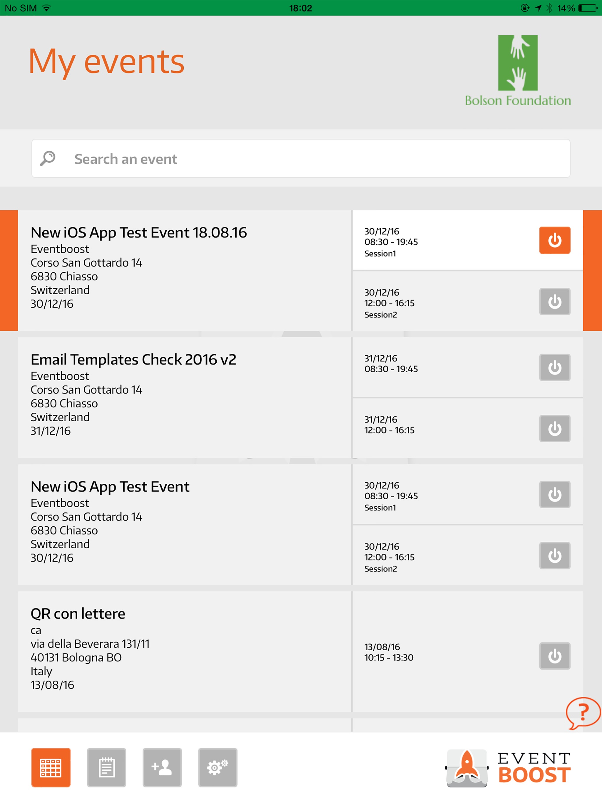The width and height of the screenshot is (602, 803).
Task: Tap the Wi-Fi icon in status bar
Action: click(x=46, y=8)
